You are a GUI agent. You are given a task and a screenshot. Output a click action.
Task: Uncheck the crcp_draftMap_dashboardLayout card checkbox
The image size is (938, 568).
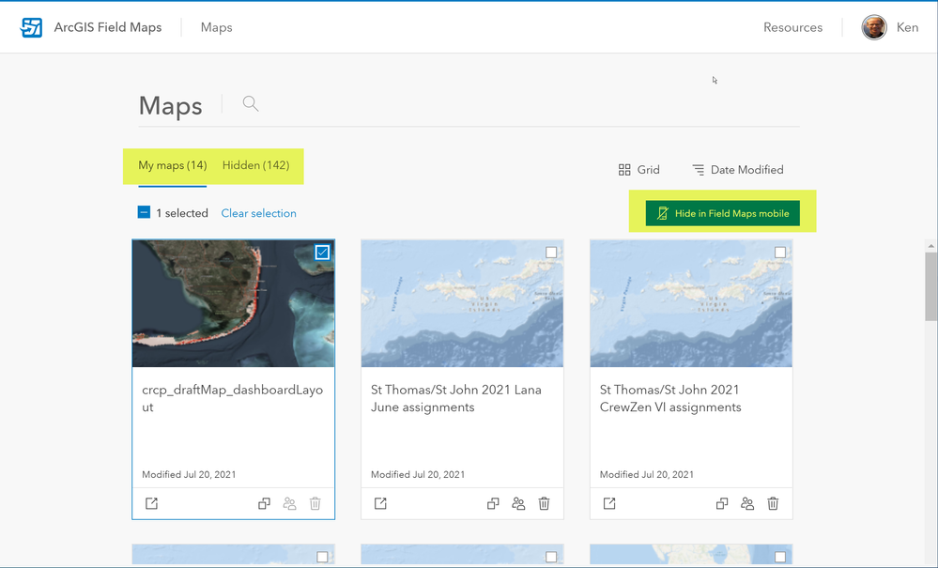(322, 253)
